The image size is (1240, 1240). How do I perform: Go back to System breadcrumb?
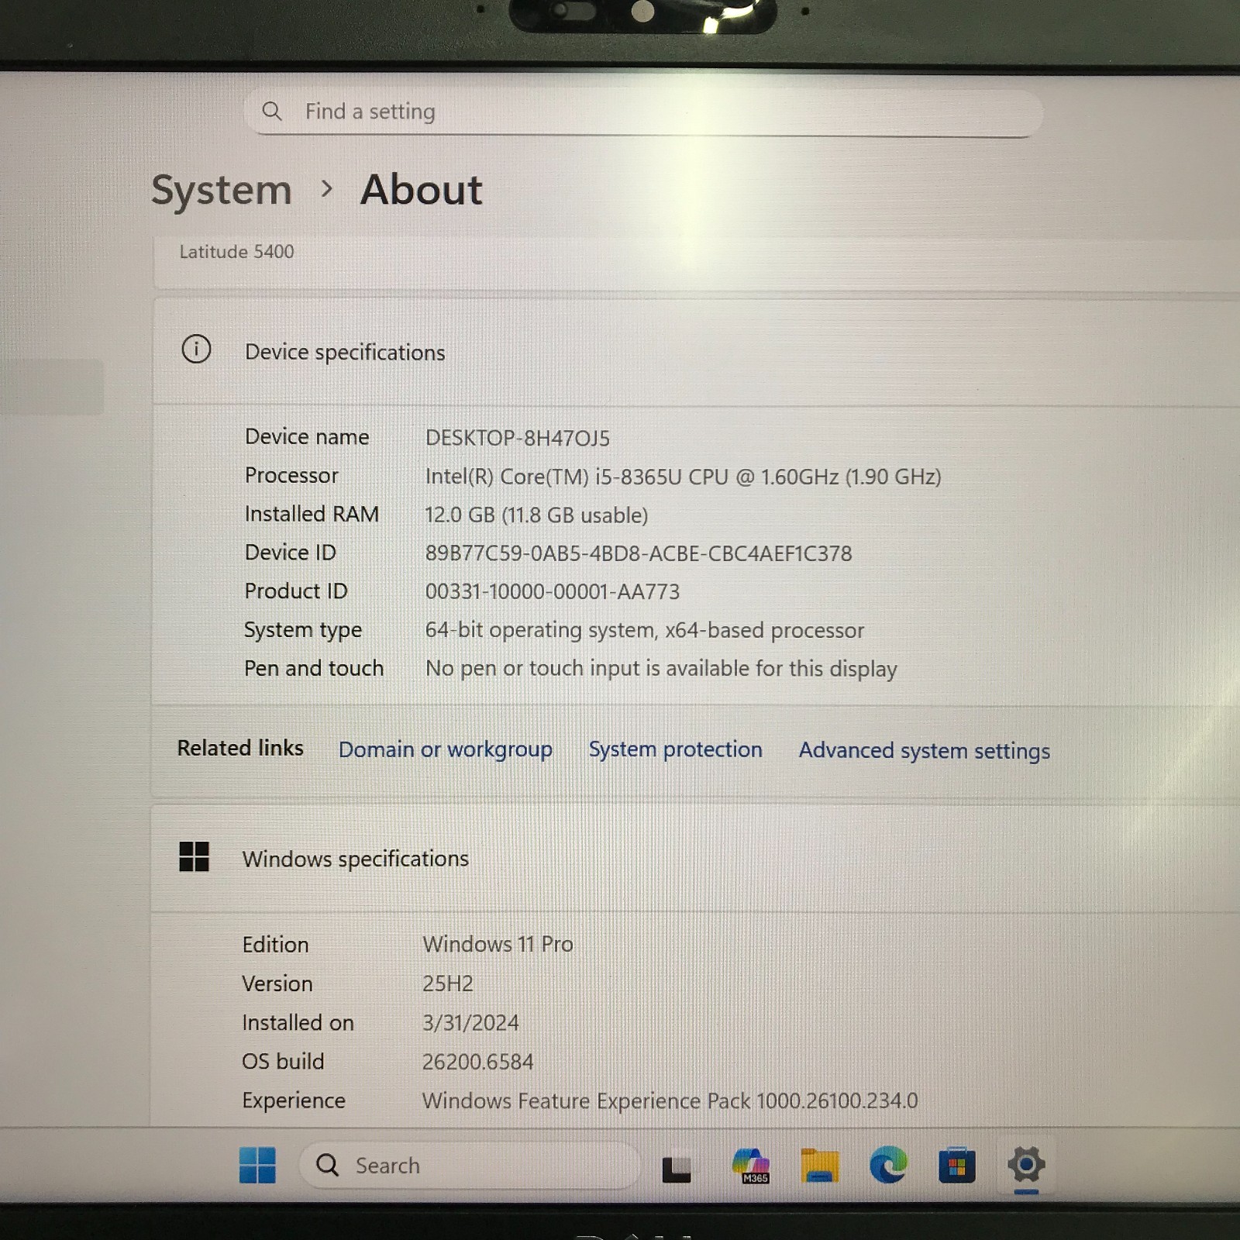pyautogui.click(x=222, y=190)
